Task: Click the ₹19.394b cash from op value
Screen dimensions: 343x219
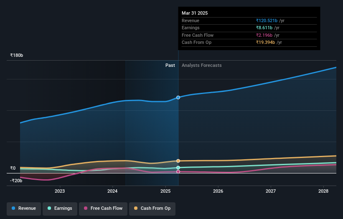Action: click(x=265, y=43)
